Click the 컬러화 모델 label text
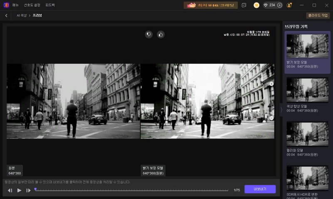 click(x=295, y=150)
